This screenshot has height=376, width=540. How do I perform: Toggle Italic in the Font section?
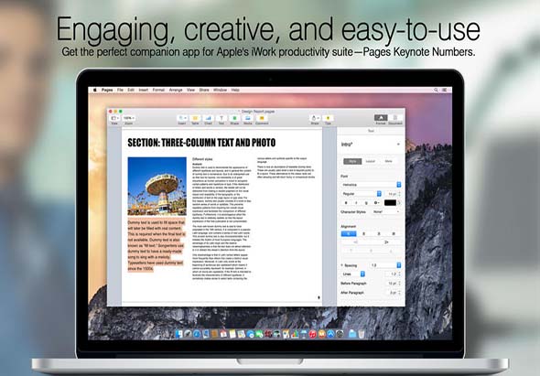[356, 203]
